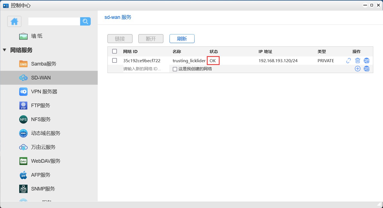Image resolution: width=383 pixels, height=208 pixels.
Task: Click the VPN 服务器 icon
Action: [23, 91]
